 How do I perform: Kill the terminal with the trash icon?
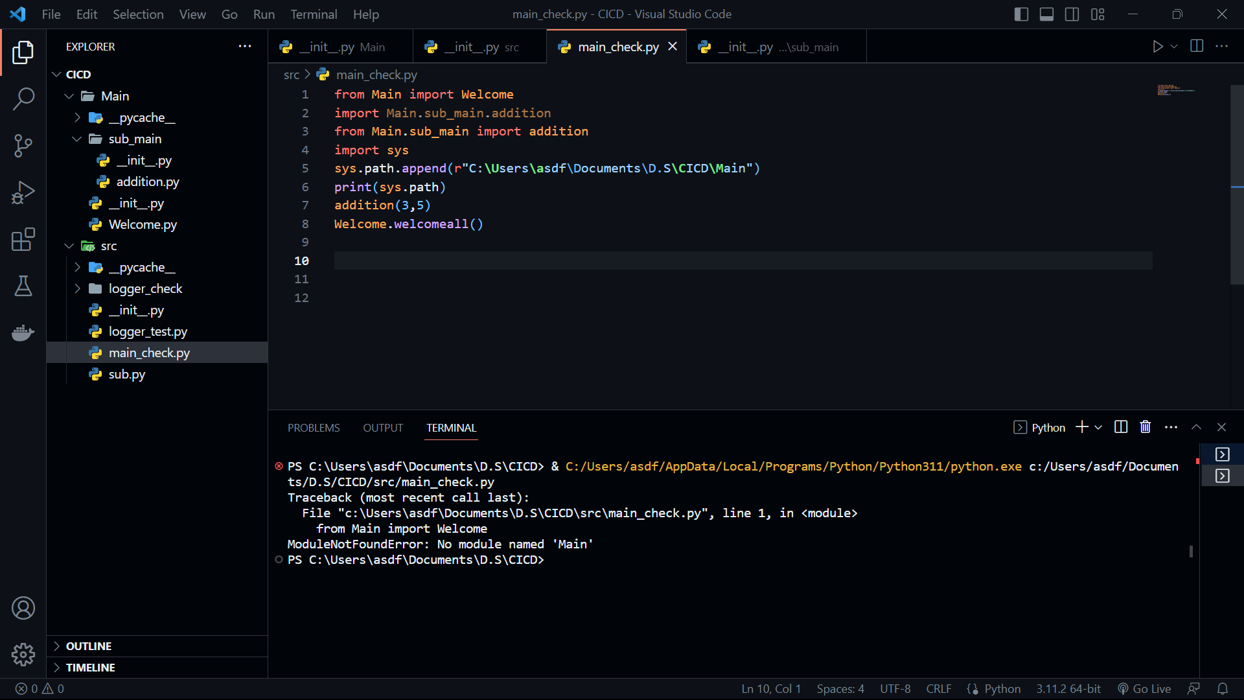1145,427
